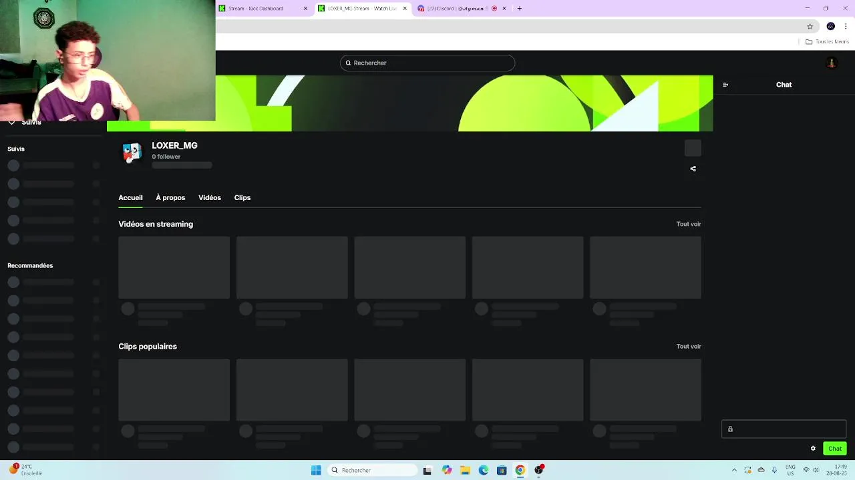Open volume speaker tray icon
855x480 pixels.
click(816, 470)
